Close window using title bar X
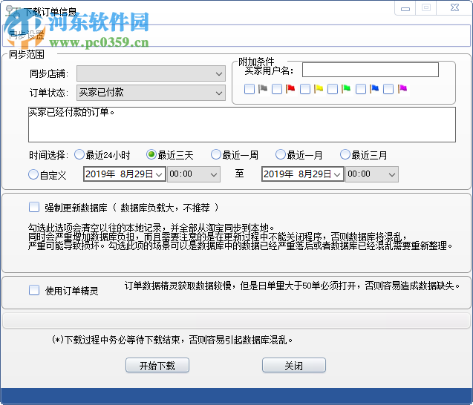473x405 pixels. 454,7
